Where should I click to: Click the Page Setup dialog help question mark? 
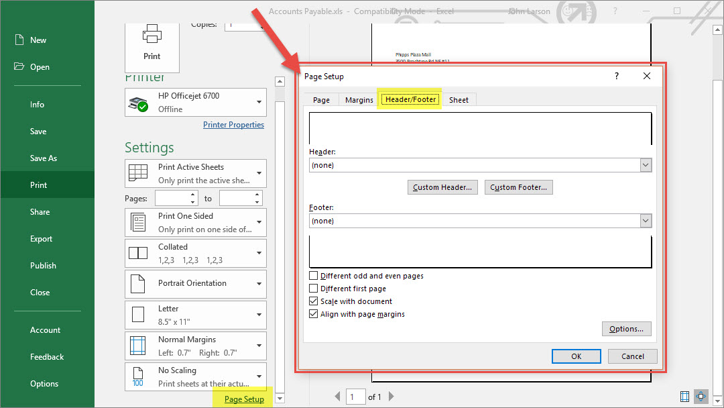click(617, 76)
